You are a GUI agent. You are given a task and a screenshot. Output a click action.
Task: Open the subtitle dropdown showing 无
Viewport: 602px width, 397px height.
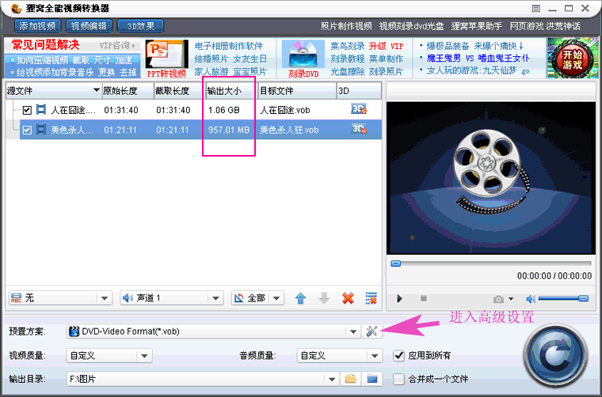(61, 297)
